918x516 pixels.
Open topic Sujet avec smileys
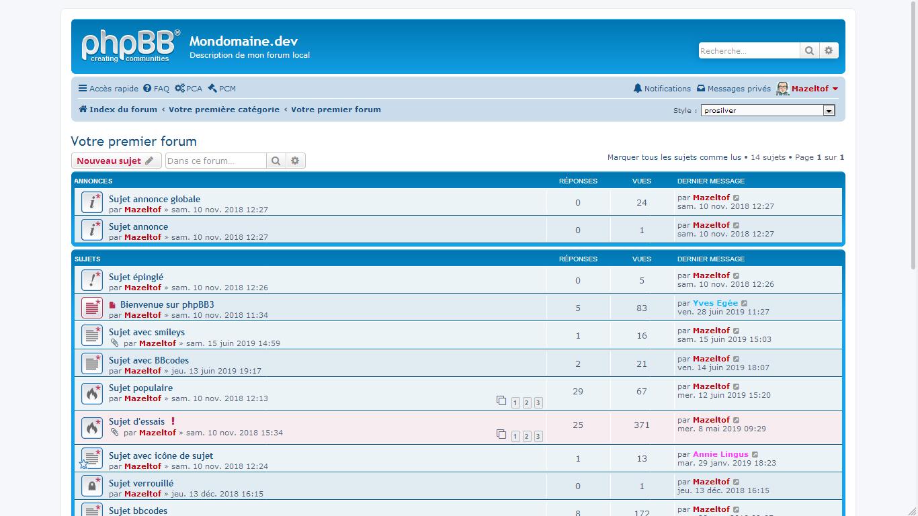147,332
